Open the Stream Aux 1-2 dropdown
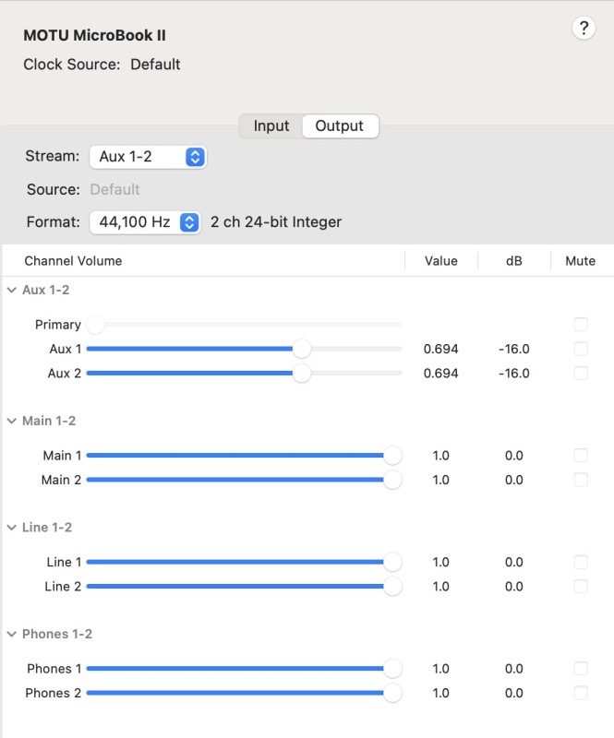614x738 pixels. coord(148,157)
